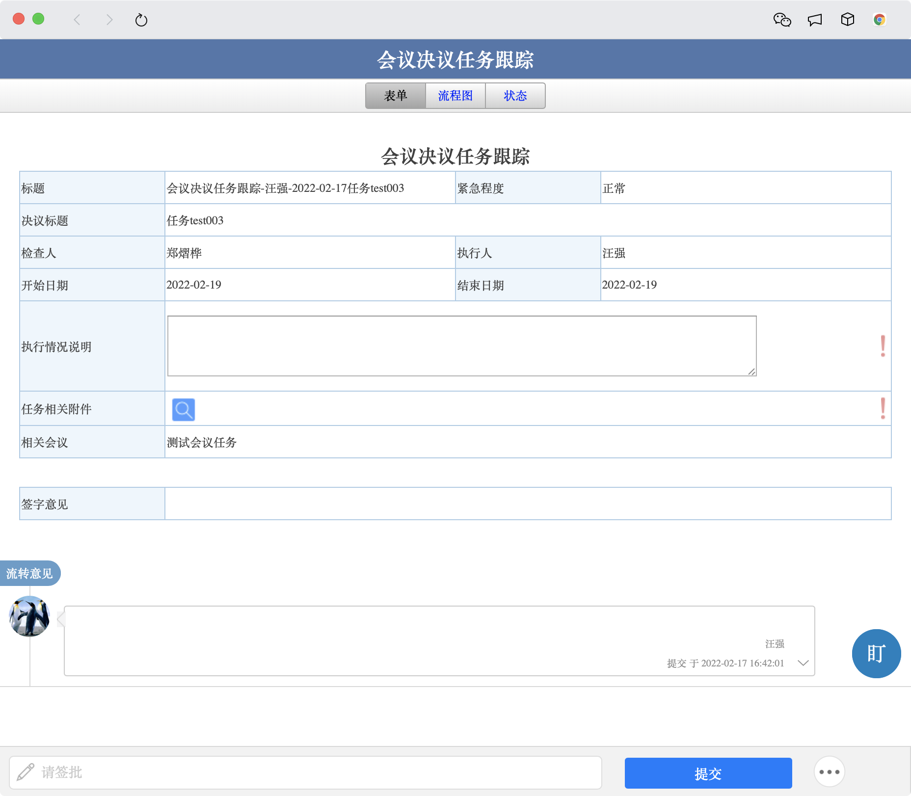Screen dimensions: 911x796
Task: Click the back navigation arrow
Action: tap(77, 20)
